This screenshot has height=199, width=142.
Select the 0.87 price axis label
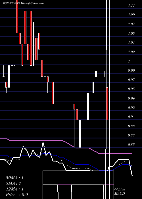click(131, 135)
